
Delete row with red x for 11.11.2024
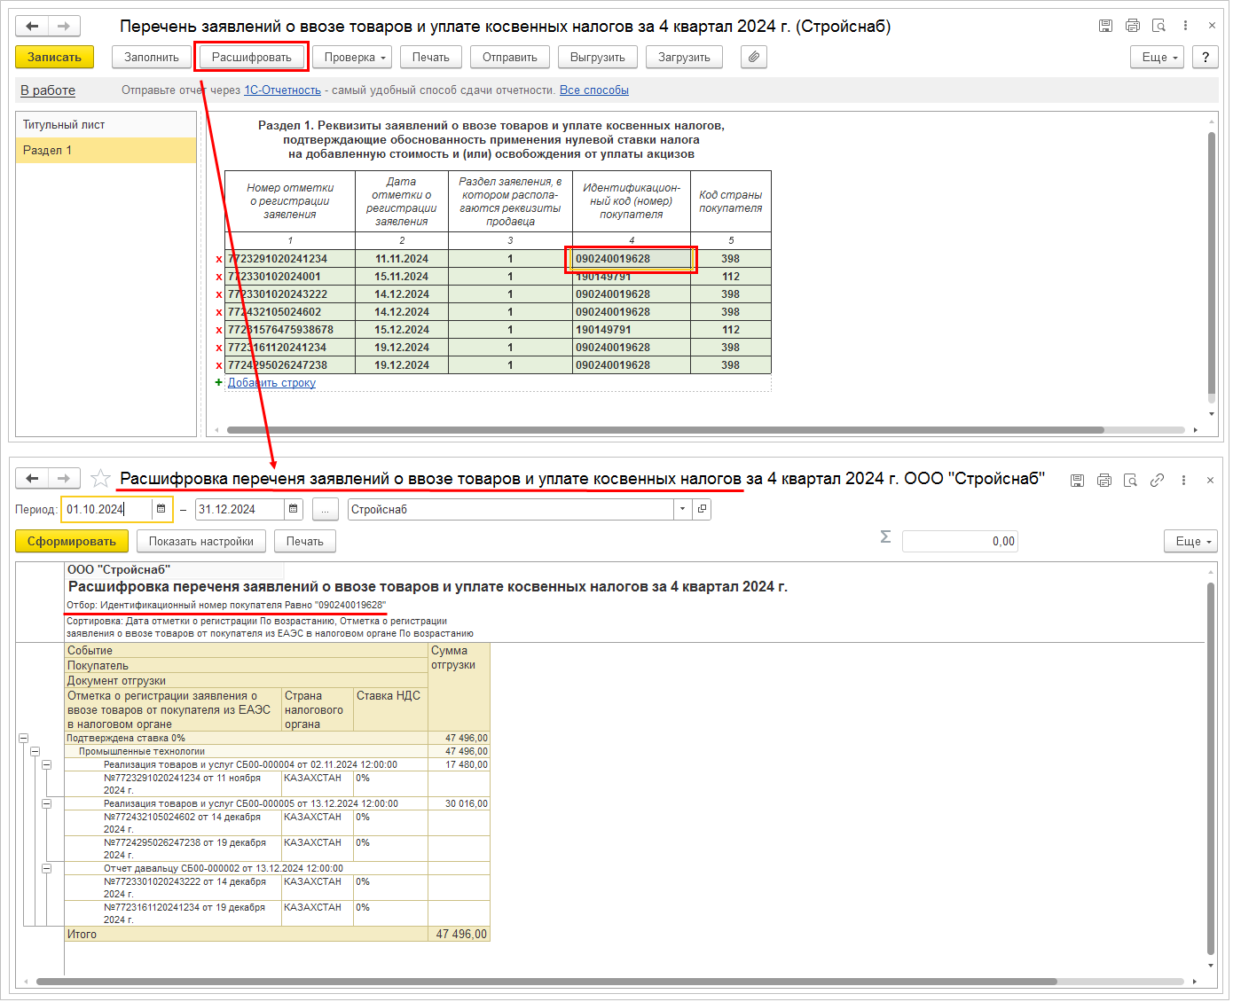219,259
